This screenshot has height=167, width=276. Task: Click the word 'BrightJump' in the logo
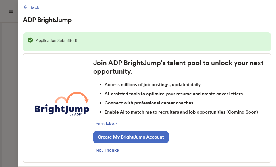[62, 109]
